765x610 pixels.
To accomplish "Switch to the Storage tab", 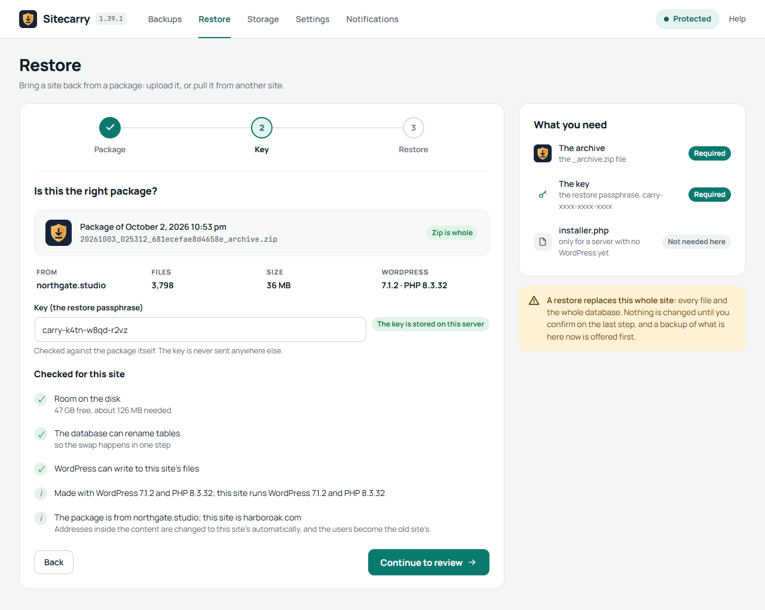I will pyautogui.click(x=263, y=19).
